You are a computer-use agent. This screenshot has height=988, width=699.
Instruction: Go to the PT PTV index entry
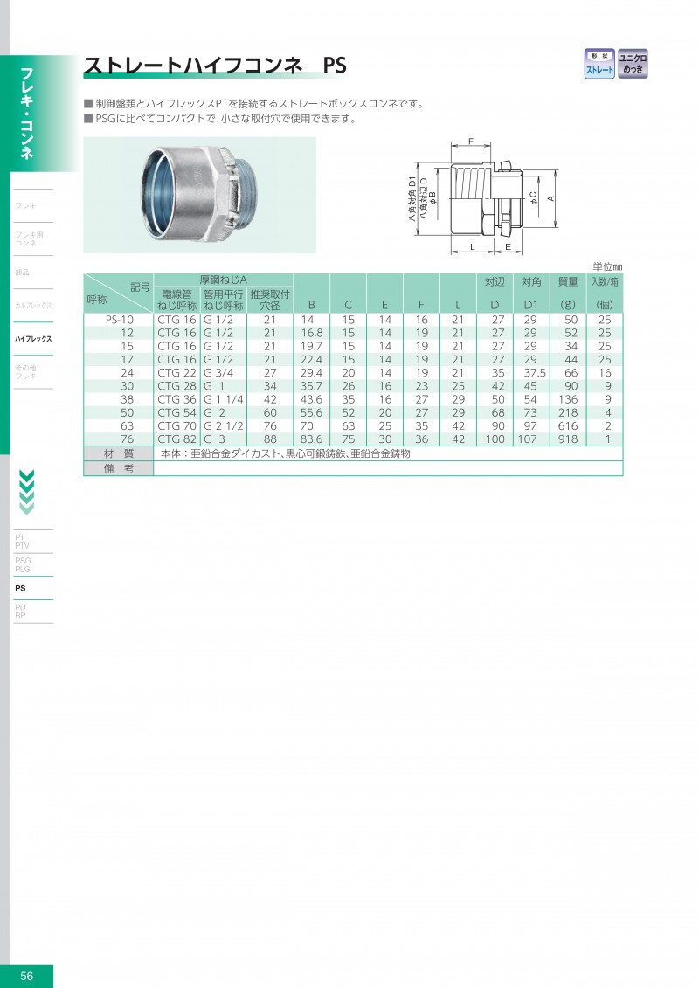(22, 542)
